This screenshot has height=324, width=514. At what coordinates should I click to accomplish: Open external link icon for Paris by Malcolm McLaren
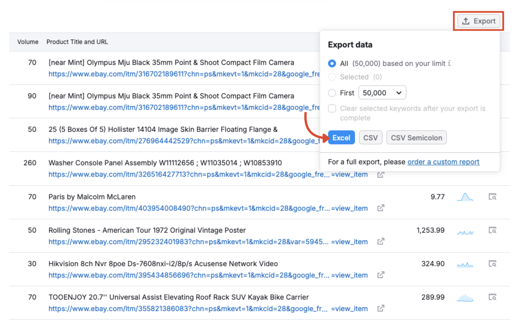[381, 208]
